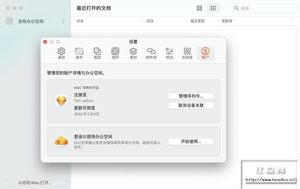Image resolution: width=300 pixels, height=189 pixels.
Task: Click the Sketch diamond app icon
Action: coord(61,101)
